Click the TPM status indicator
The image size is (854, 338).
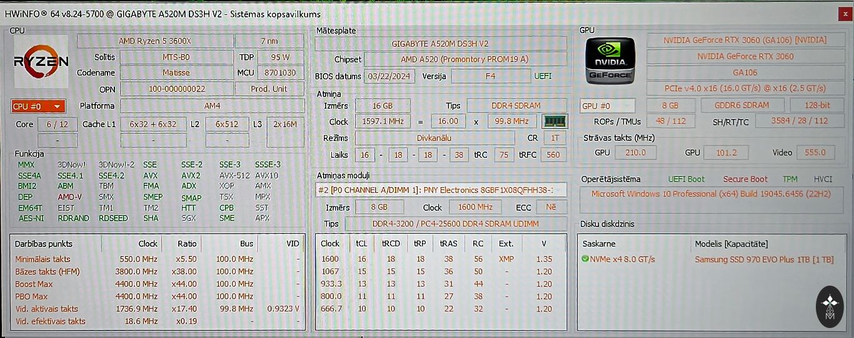point(790,179)
